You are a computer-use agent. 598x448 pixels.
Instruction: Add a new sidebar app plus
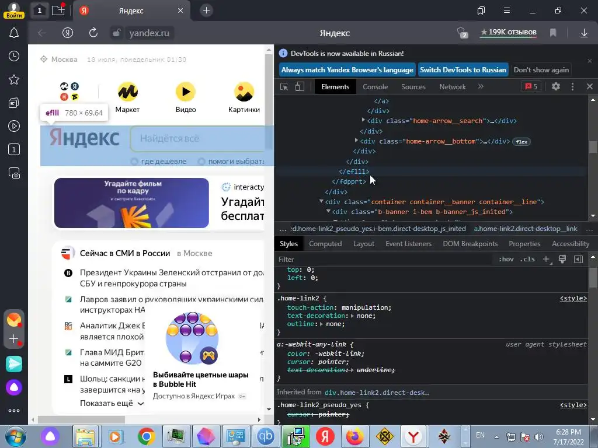[x=14, y=339]
